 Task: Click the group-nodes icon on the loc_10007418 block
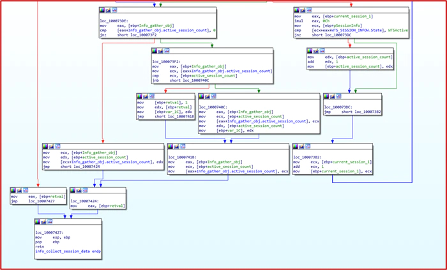click(183, 146)
